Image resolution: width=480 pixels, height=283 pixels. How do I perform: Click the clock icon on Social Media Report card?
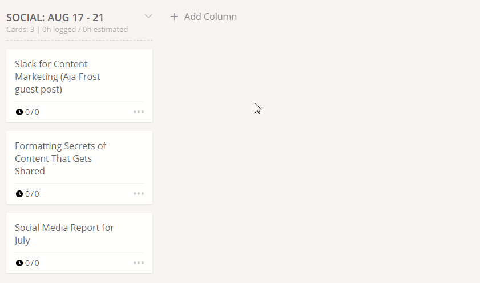[x=19, y=263]
